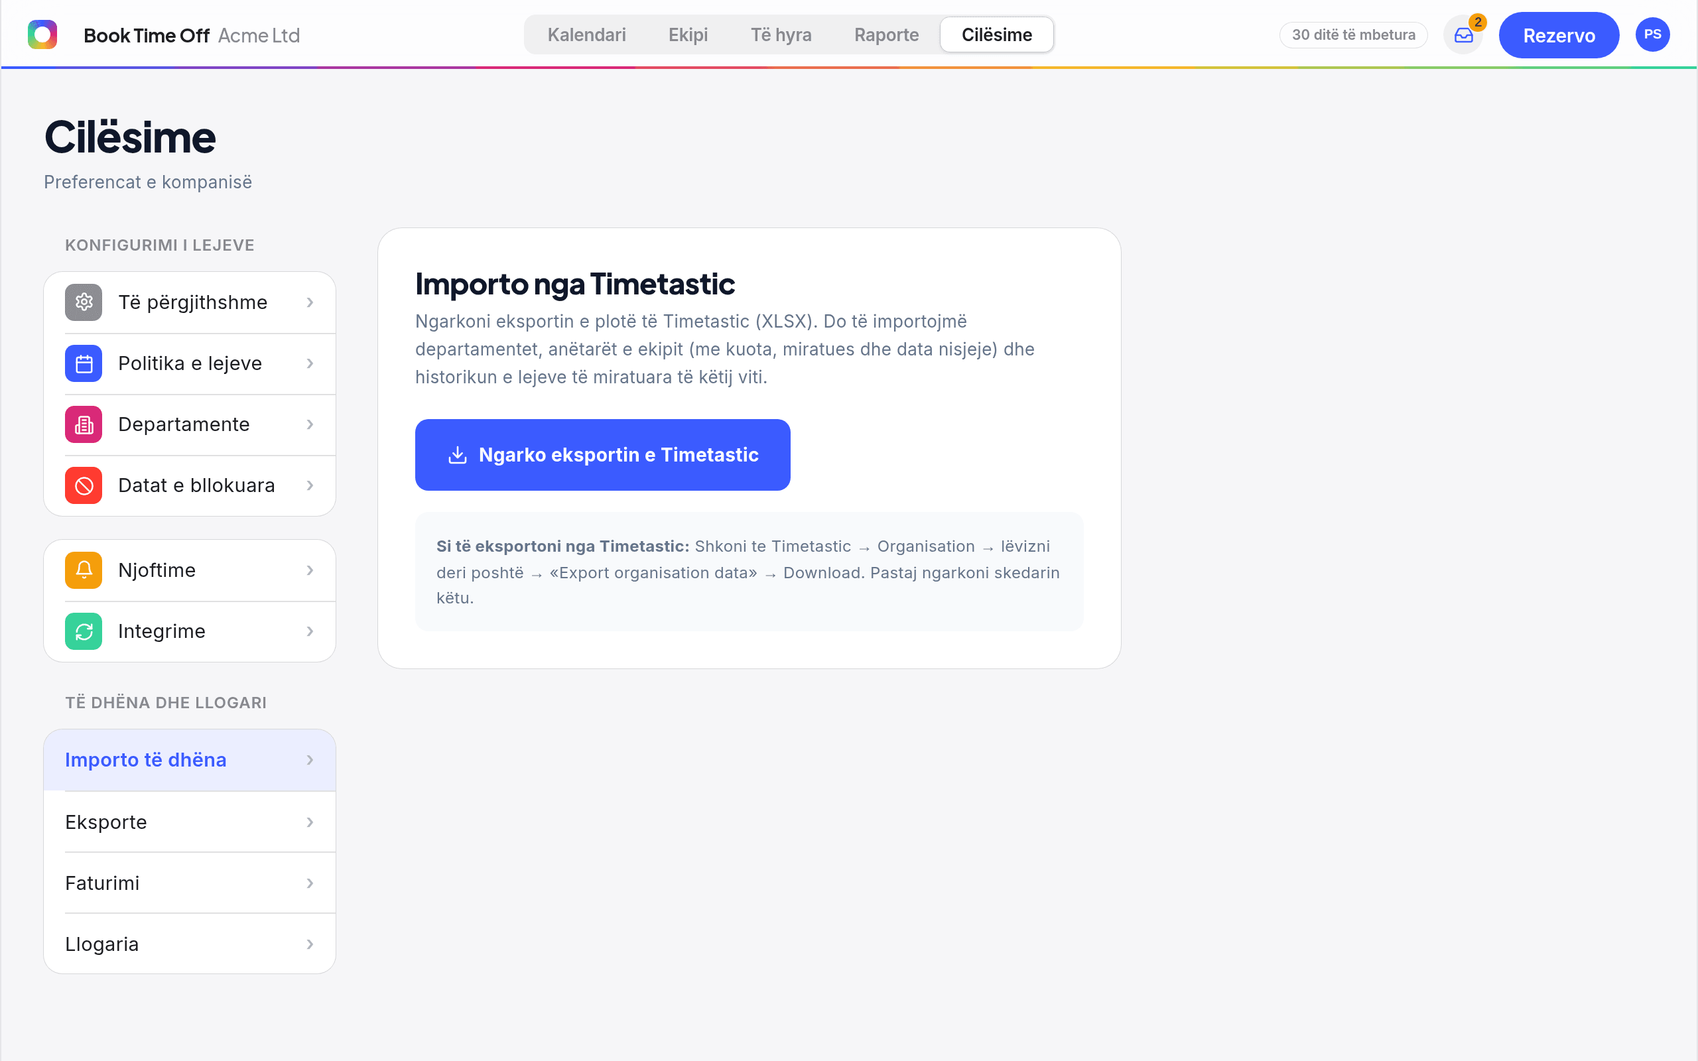This screenshot has width=1698, height=1061.
Task: Click the Eksporte row chevron
Action: click(310, 822)
